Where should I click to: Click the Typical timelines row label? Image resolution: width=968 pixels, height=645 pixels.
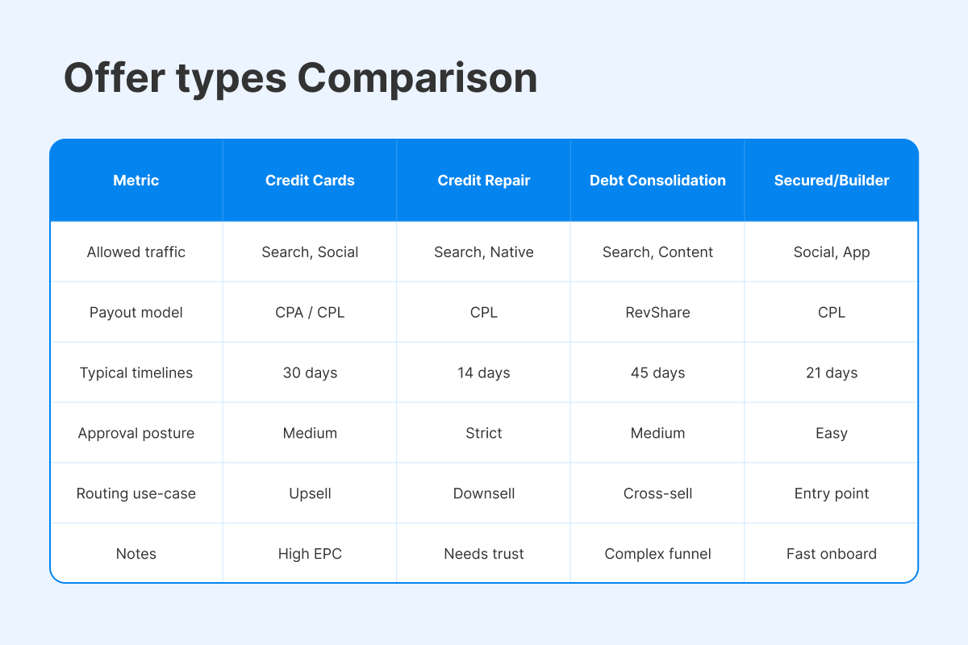pyautogui.click(x=136, y=373)
